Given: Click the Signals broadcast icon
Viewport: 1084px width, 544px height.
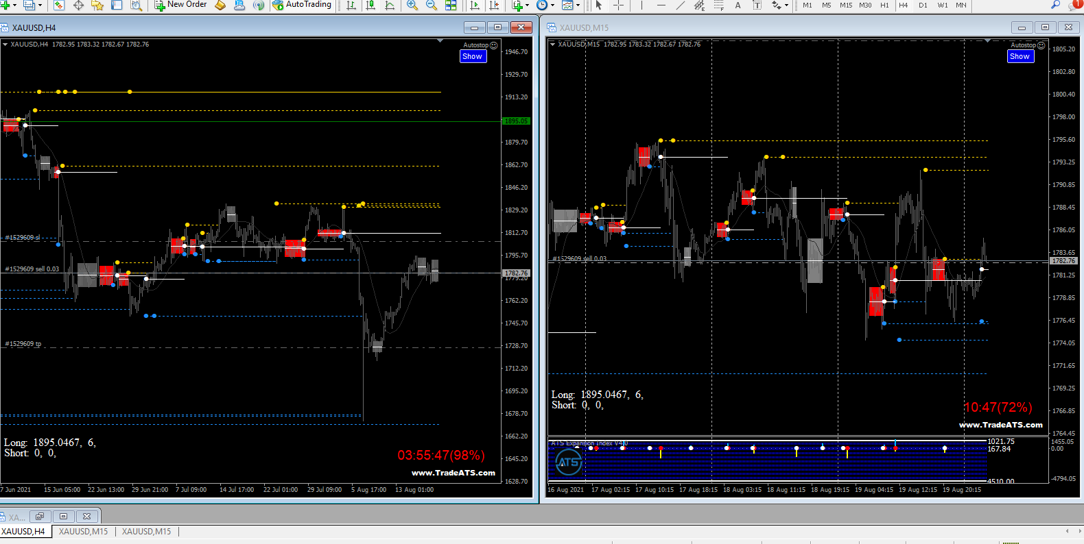Looking at the screenshot, I should tap(259, 5).
